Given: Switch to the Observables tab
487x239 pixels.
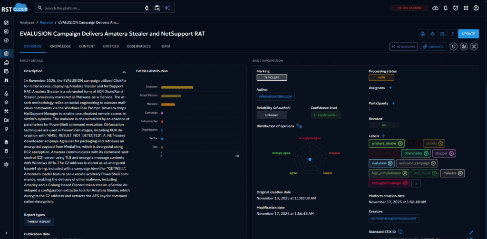Looking at the screenshot, I should pos(138,46).
